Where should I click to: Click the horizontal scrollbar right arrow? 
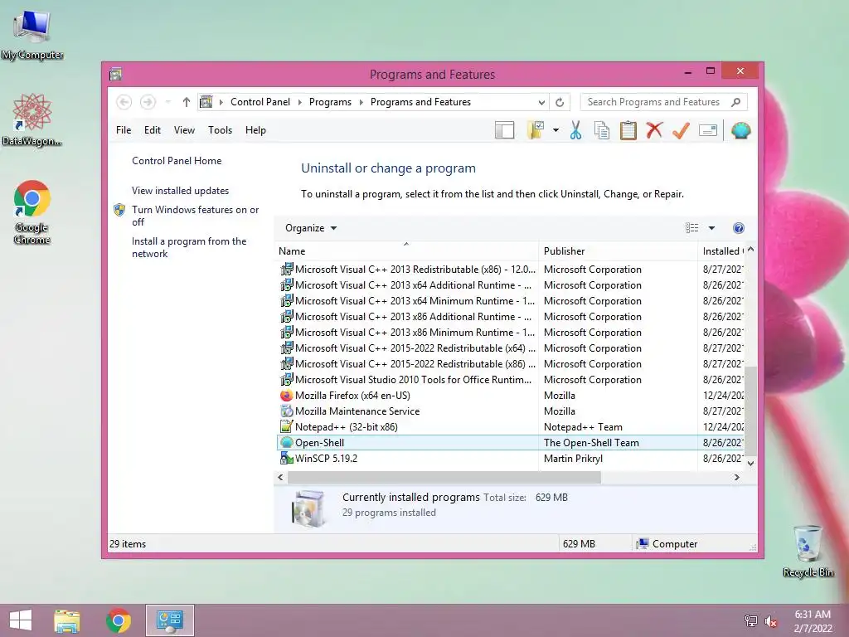(736, 477)
